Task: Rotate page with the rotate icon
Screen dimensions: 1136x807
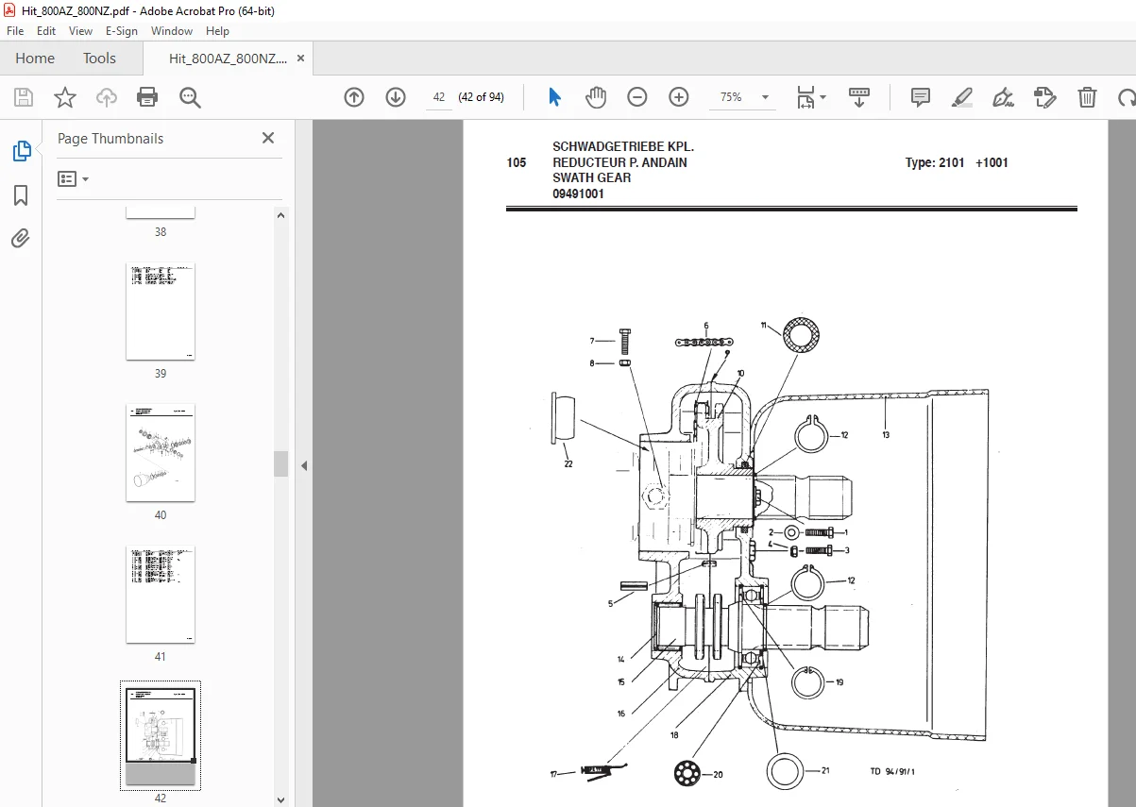Action: coord(1126,97)
